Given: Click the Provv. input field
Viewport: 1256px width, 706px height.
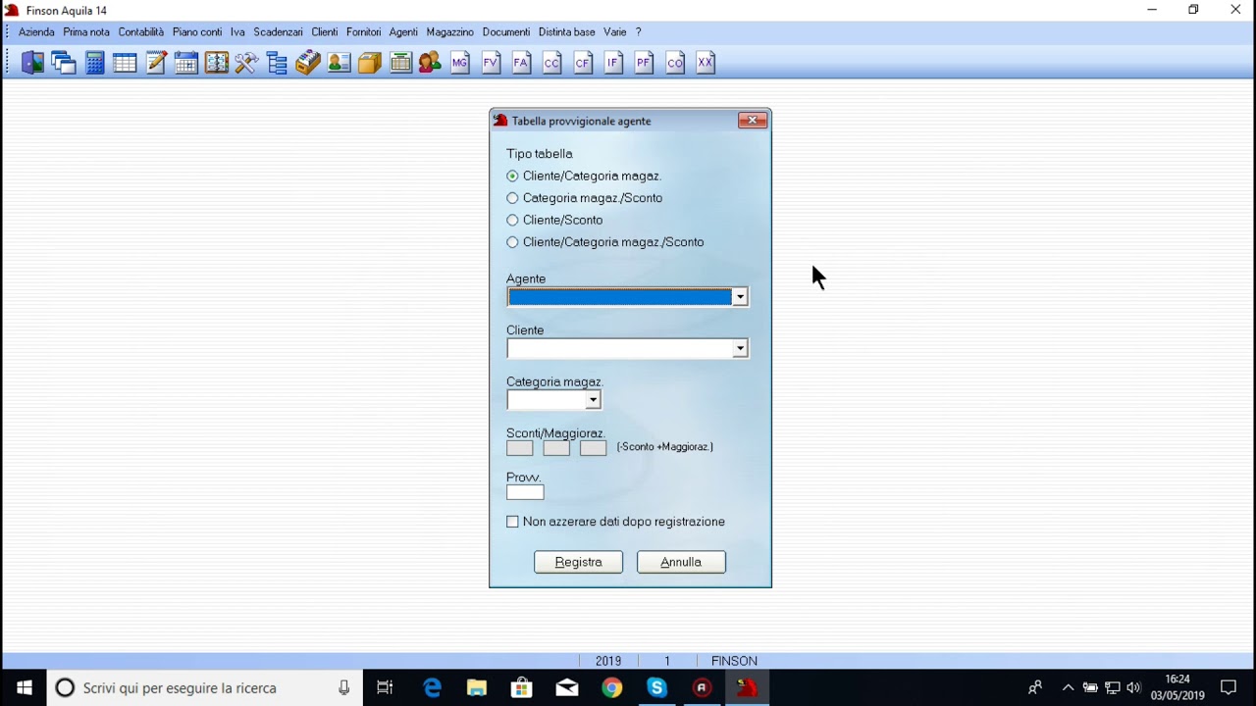Looking at the screenshot, I should click(525, 492).
